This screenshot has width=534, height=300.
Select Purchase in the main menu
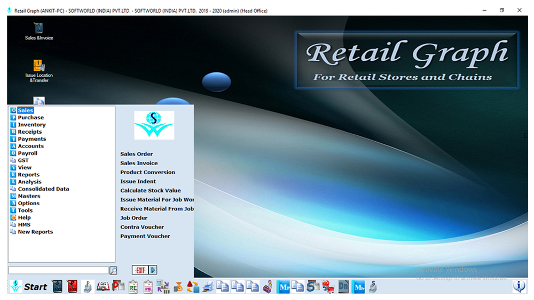[30, 117]
